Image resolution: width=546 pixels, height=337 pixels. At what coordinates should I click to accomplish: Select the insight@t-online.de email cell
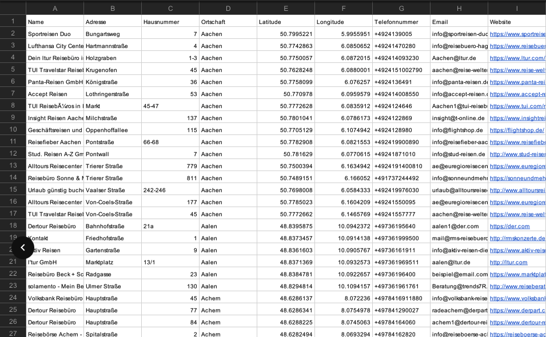(459, 118)
